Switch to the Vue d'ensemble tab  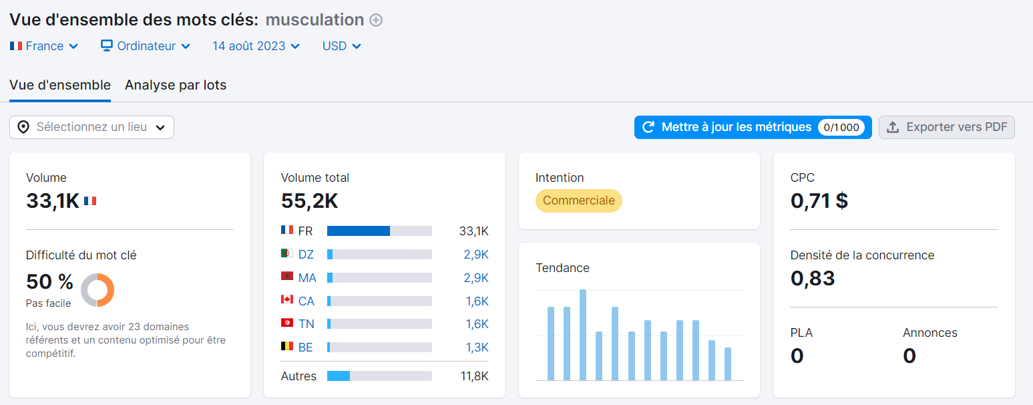point(60,86)
